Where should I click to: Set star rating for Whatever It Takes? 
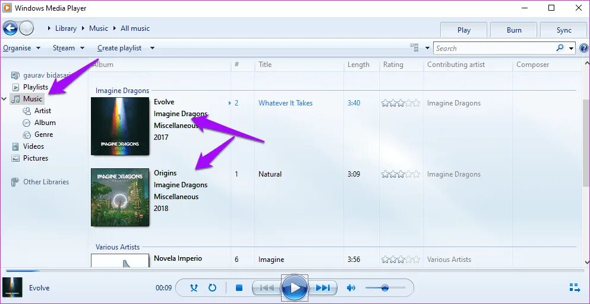[x=400, y=103]
